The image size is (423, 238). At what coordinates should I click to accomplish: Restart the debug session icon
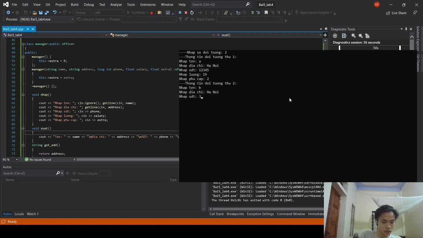point(192,13)
